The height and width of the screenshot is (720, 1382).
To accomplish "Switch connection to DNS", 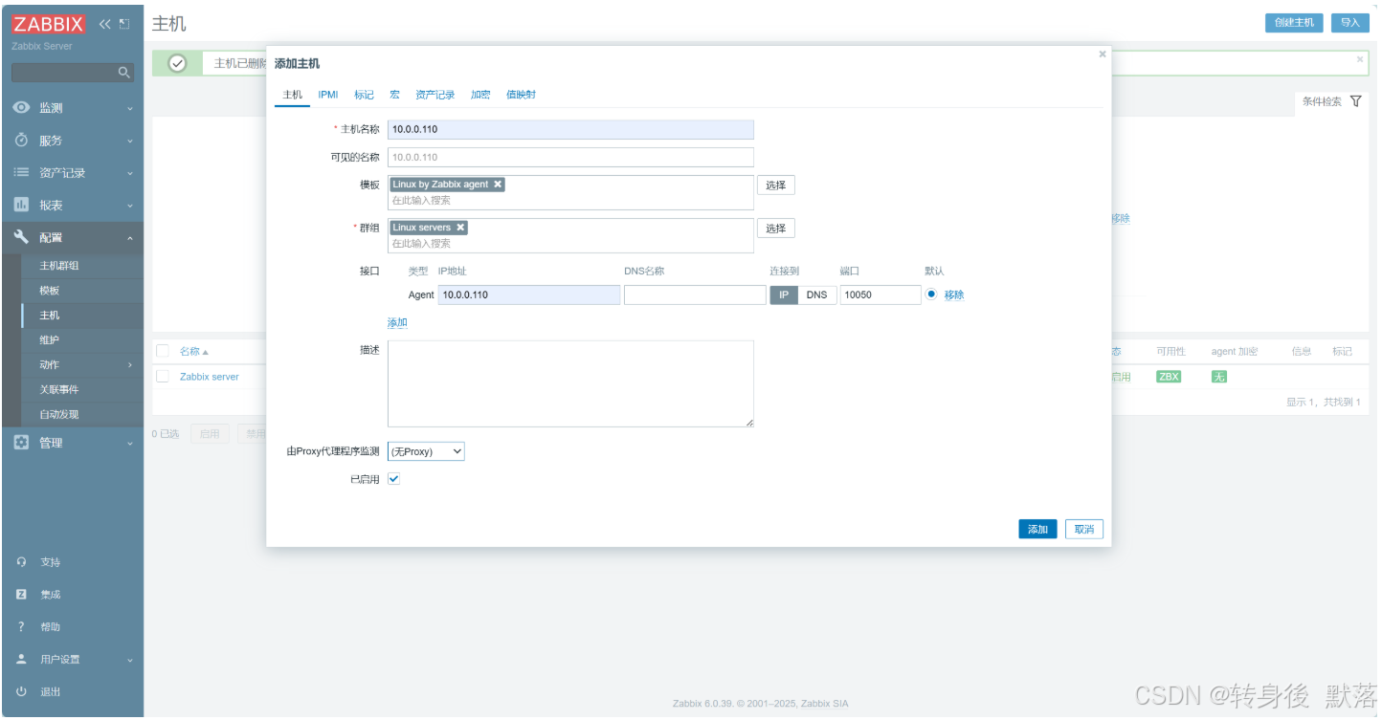I will 816,295.
